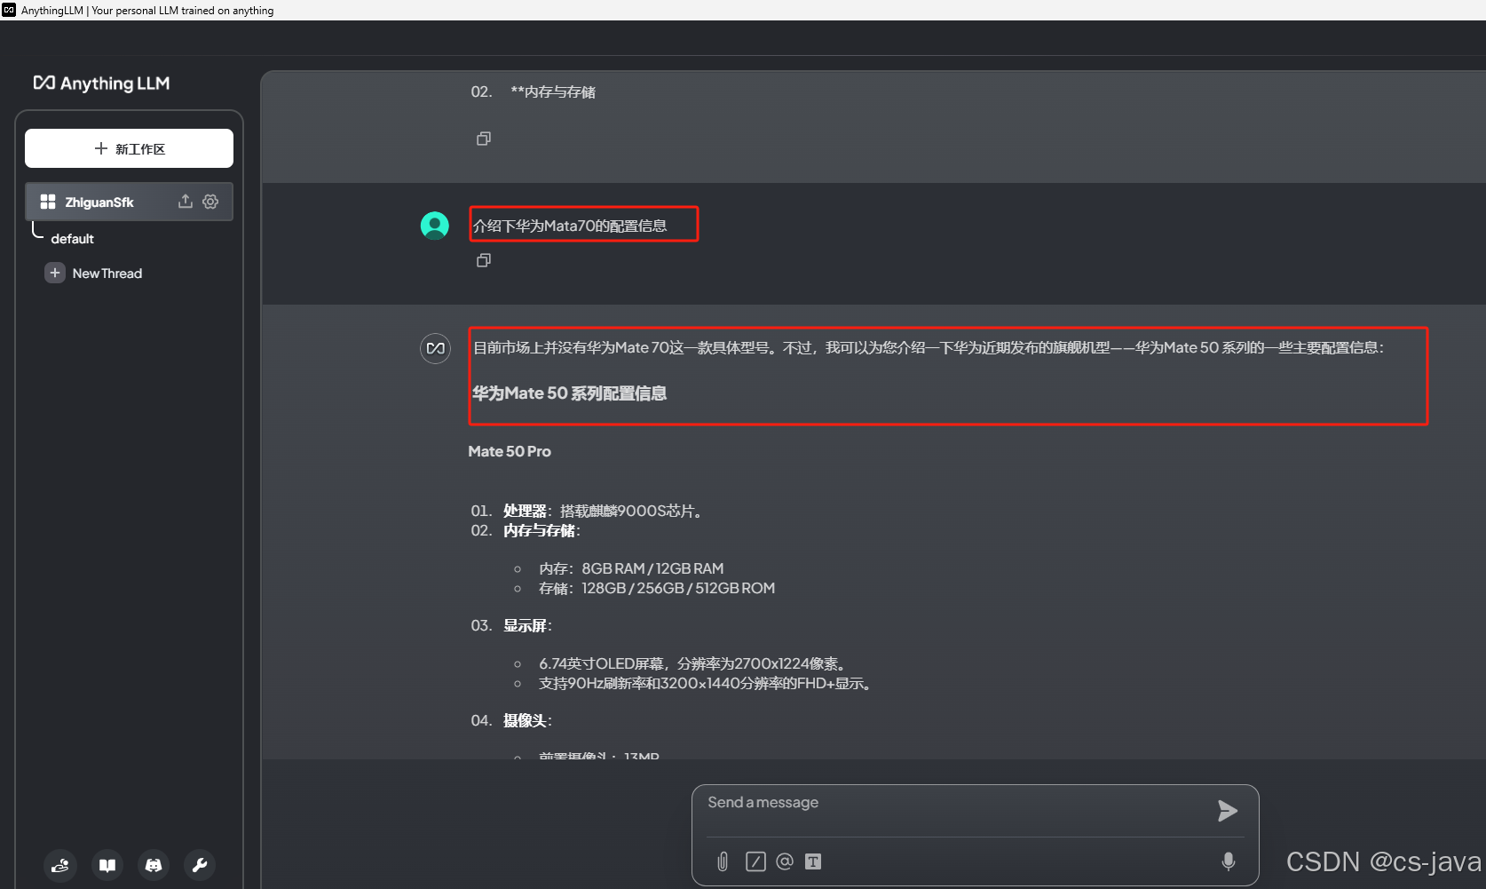Open ZhiguanSfk workspace settings gear
The height and width of the screenshot is (889, 1486).
click(210, 202)
